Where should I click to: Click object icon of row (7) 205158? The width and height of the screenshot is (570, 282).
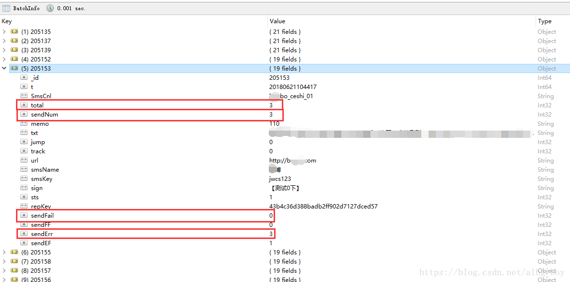[15, 261]
